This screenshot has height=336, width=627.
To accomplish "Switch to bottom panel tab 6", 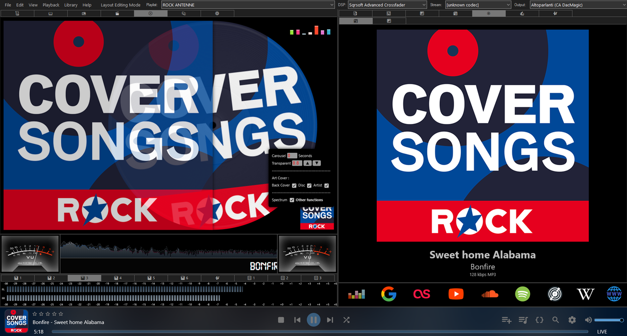I will [x=184, y=278].
